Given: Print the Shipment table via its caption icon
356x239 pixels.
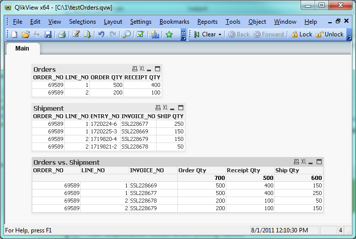Looking at the screenshot, I should (158, 108).
